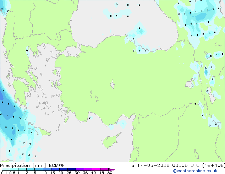Pick the 25–30 mm navy legend swatch
Screen dimensions: 225x174
[x=71, y=169]
